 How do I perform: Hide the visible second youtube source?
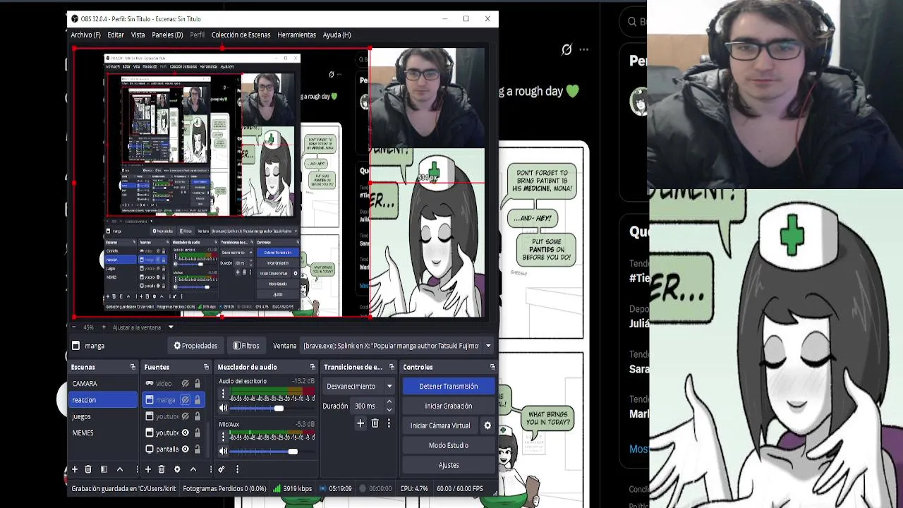185,433
